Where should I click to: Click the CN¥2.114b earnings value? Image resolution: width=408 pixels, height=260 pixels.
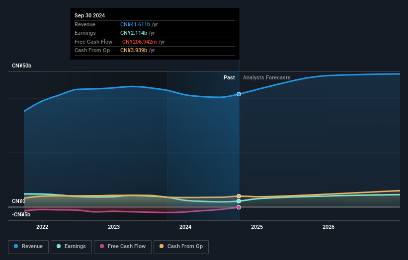[134, 33]
